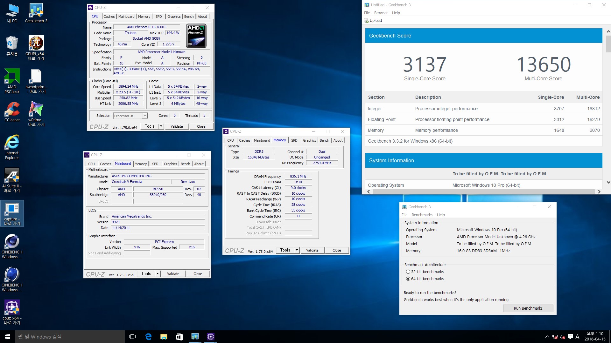Open Task View on the taskbar
This screenshot has width=611, height=343.
coord(132,337)
